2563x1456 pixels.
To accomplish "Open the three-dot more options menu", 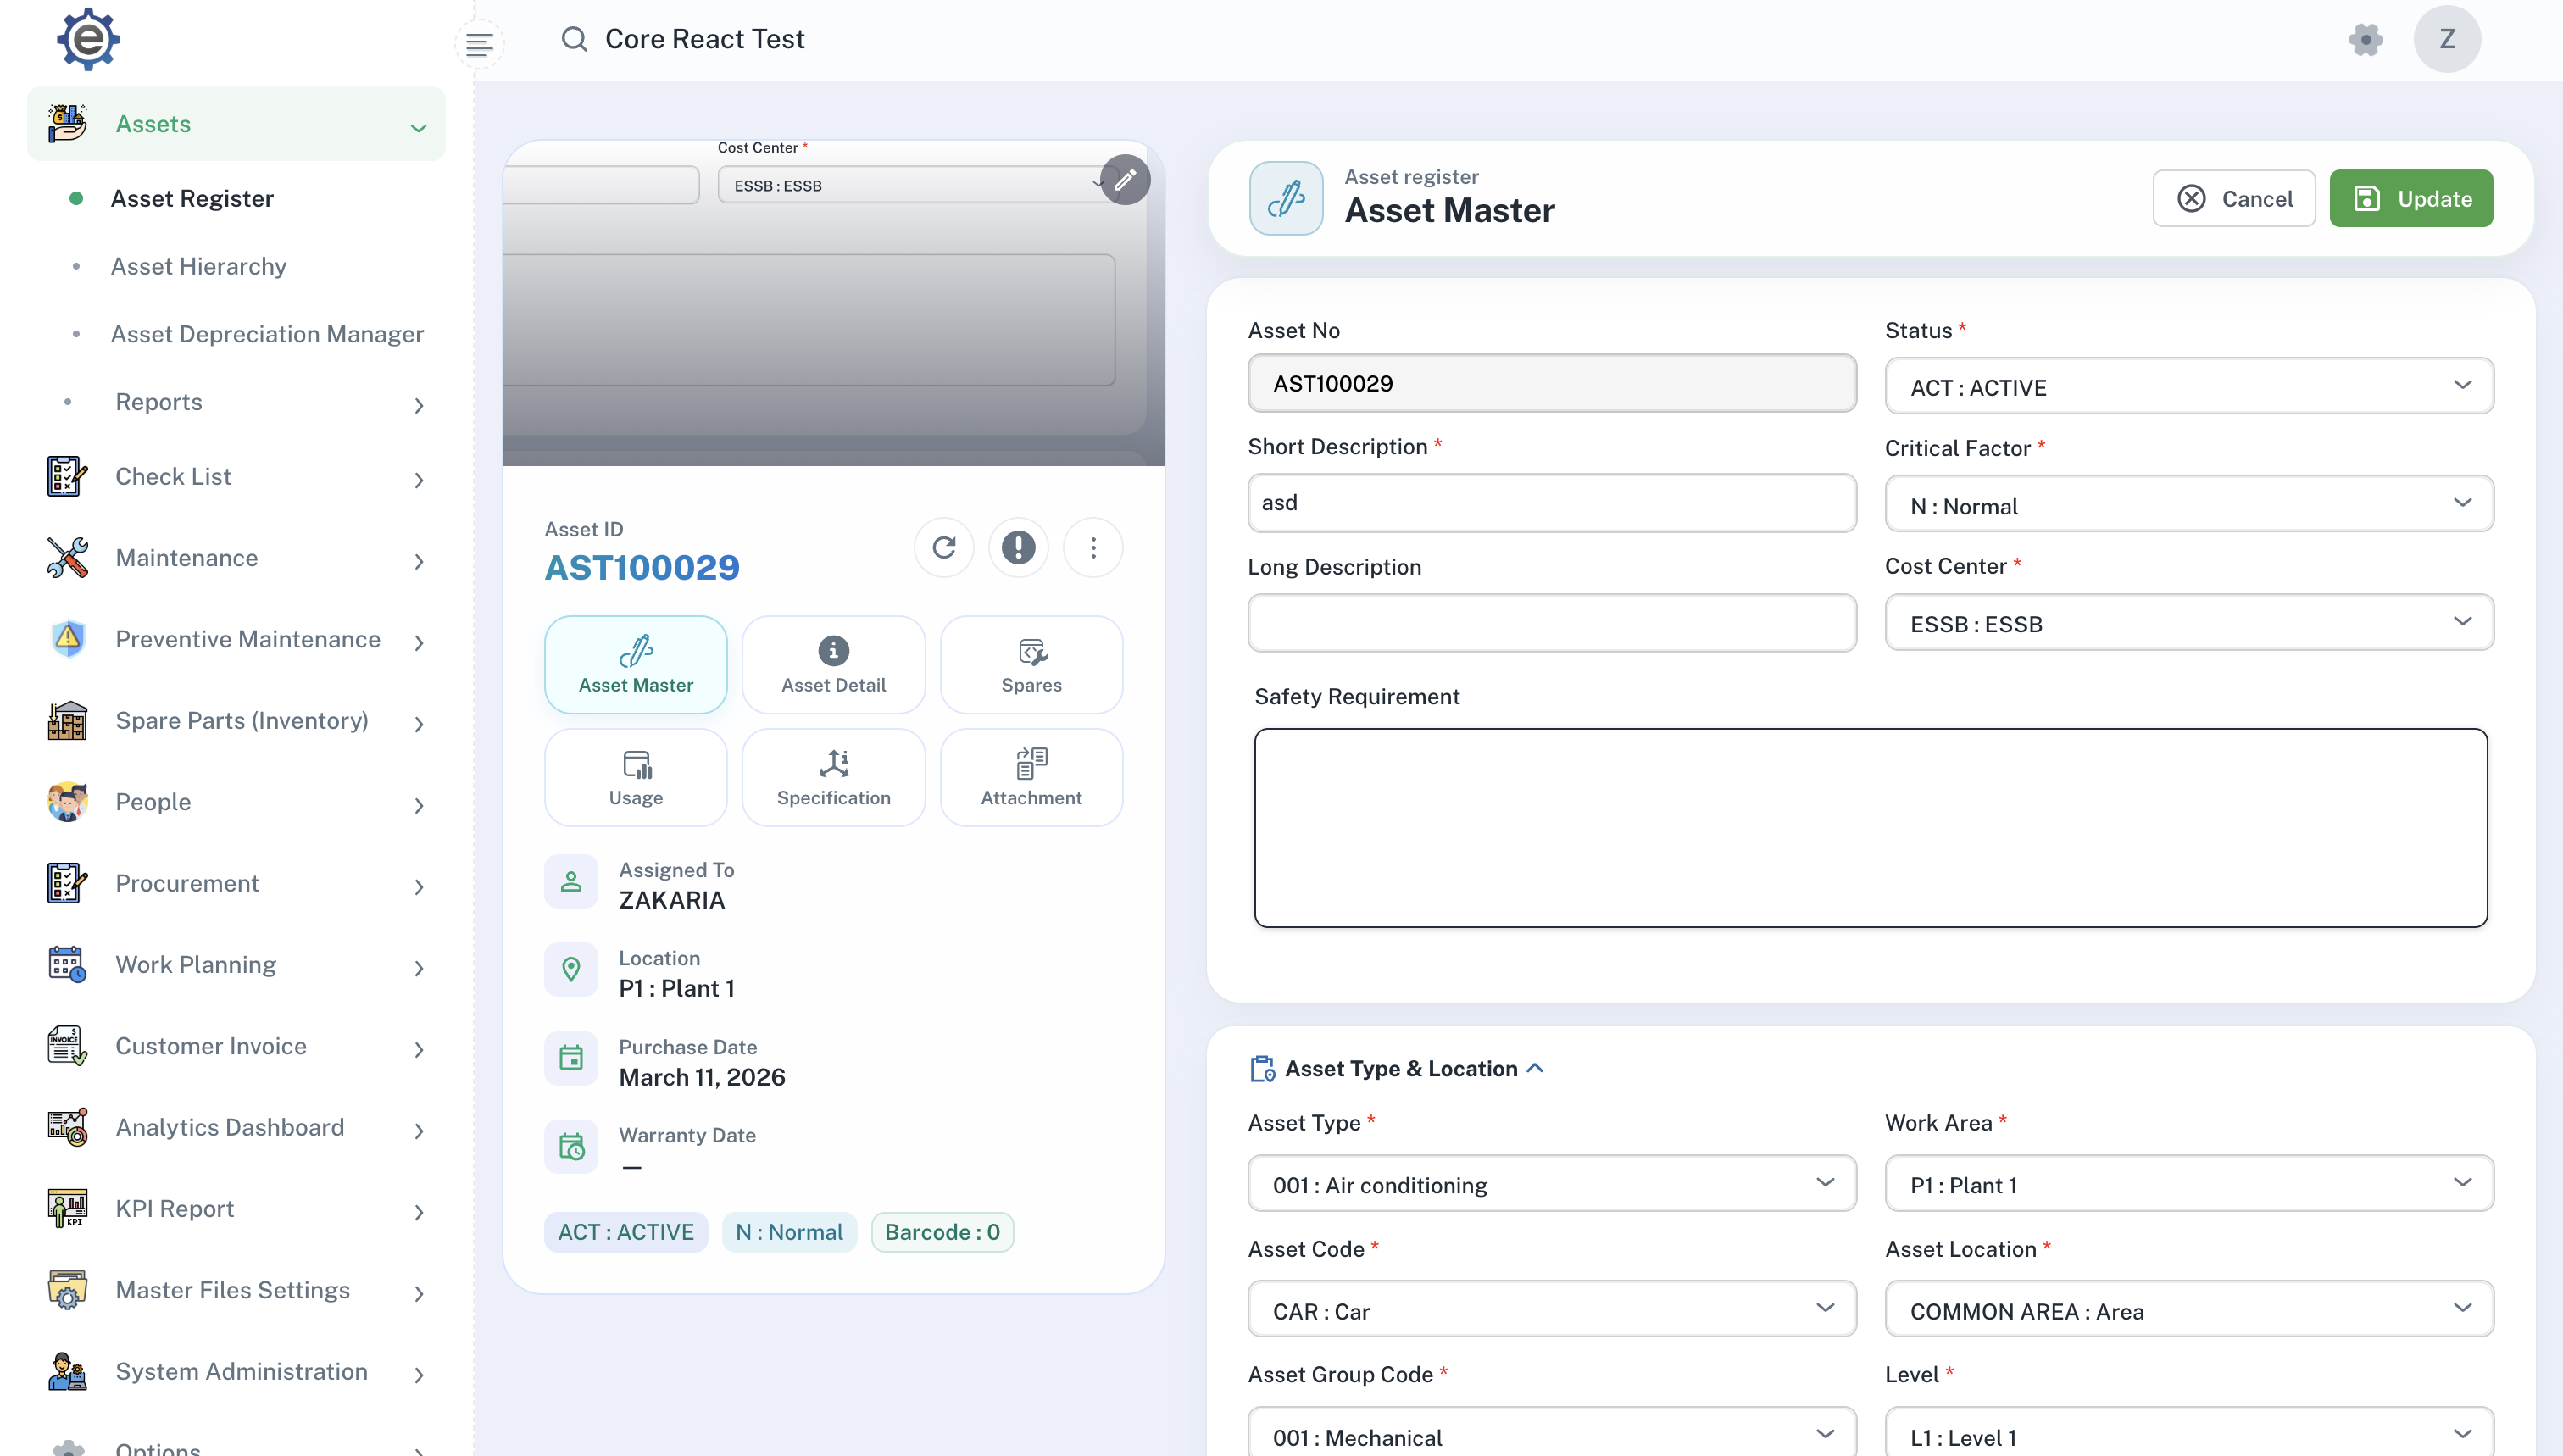I will [x=1093, y=547].
